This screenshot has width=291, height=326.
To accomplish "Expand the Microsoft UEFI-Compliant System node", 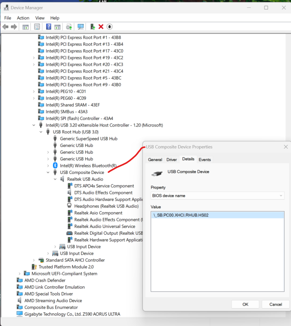I will point(20,273).
